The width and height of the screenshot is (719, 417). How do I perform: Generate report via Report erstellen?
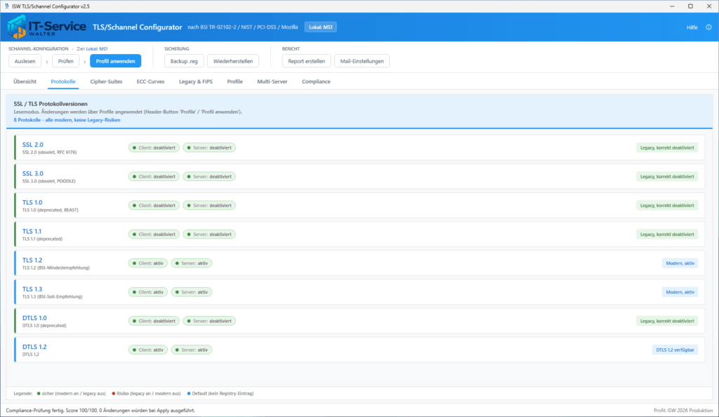(306, 61)
